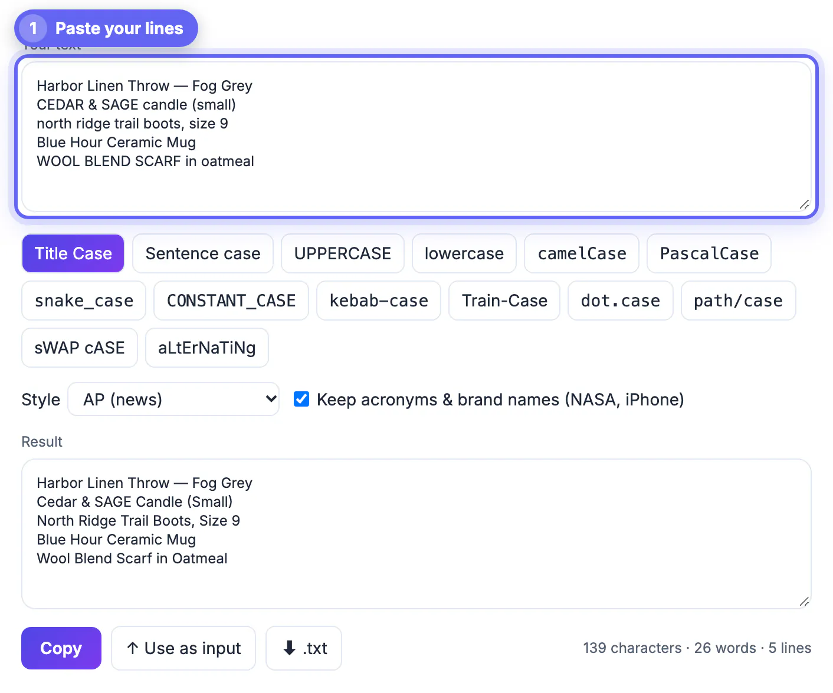Select the Title Case conversion button

point(73,253)
